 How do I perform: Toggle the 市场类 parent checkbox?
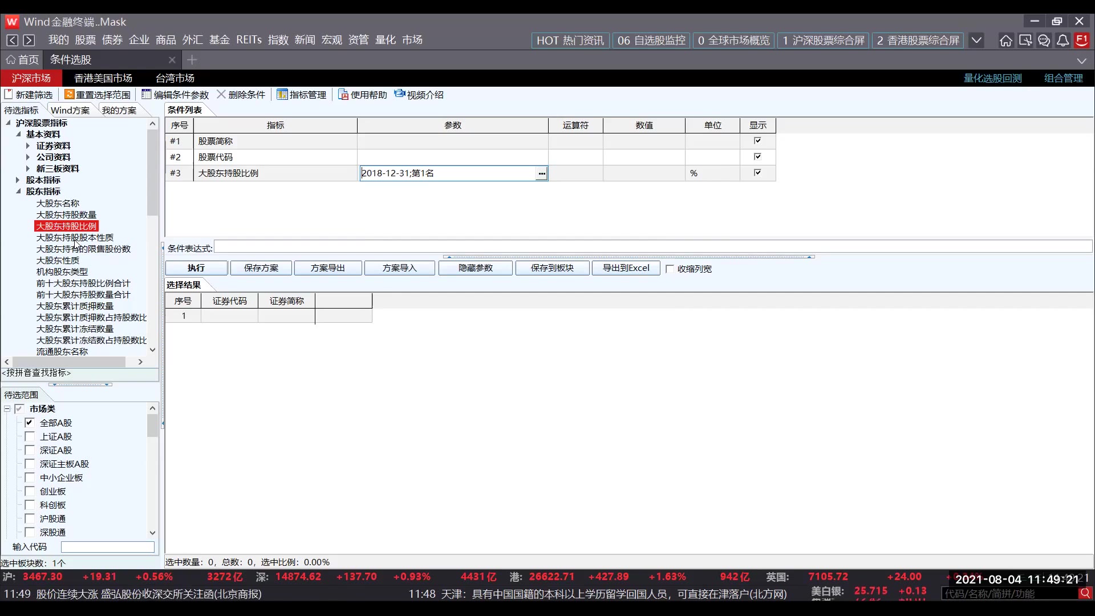point(19,408)
